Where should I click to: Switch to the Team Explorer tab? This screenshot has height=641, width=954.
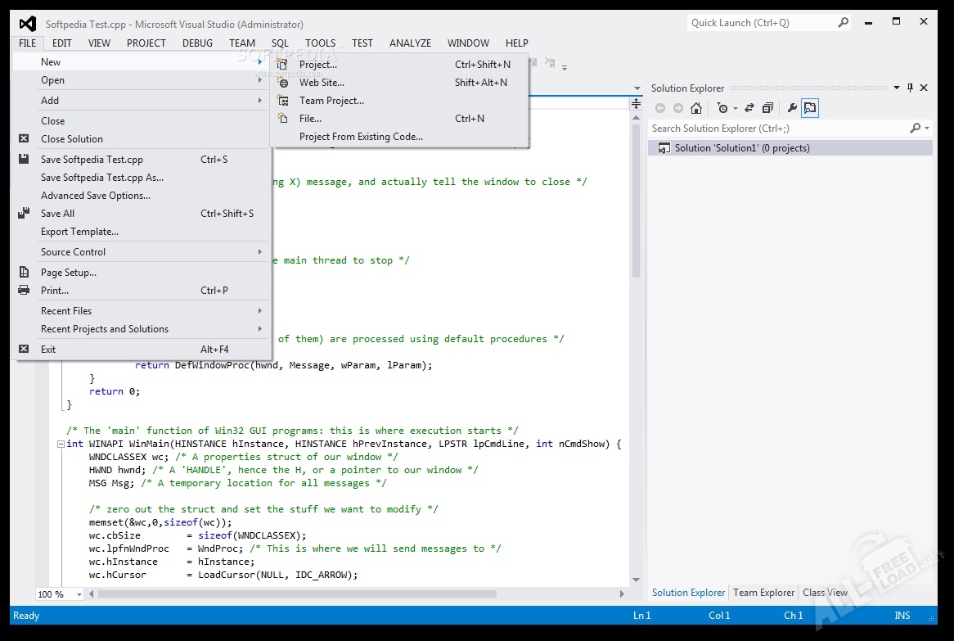tap(763, 593)
